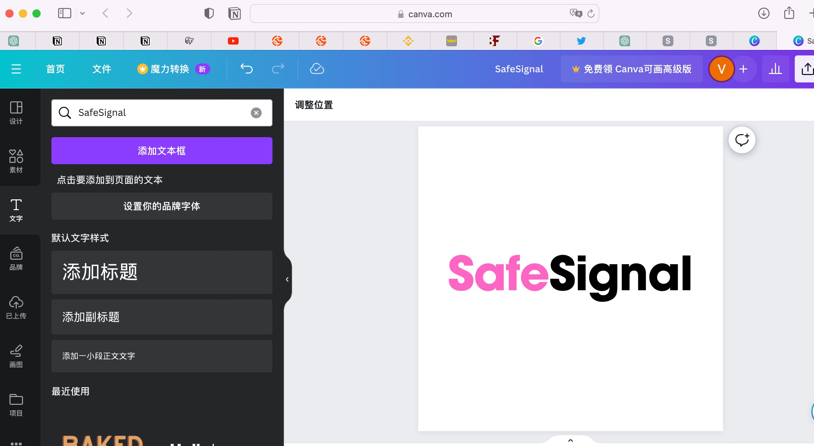Click 添加标题 to add a heading
814x446 pixels.
coord(162,272)
